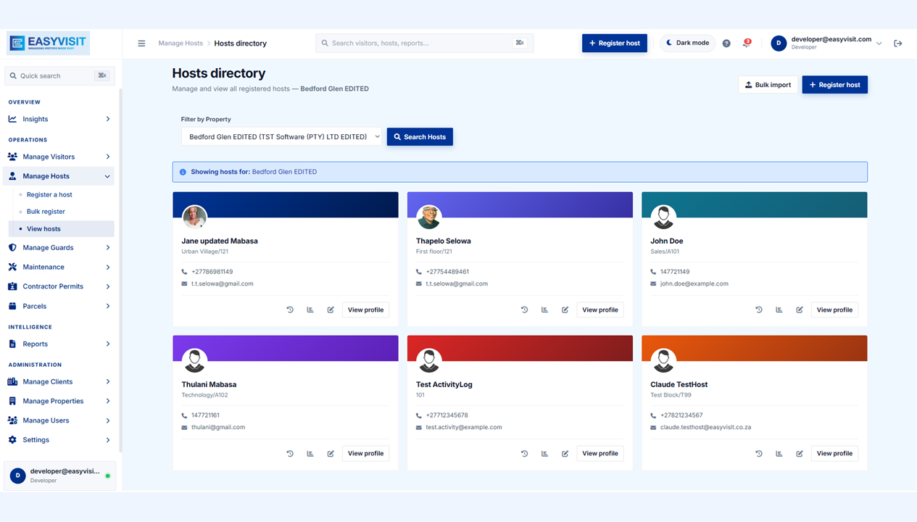This screenshot has width=917, height=522.
Task: Edit Jane updated Mabasa via pencil icon
Action: click(x=331, y=310)
